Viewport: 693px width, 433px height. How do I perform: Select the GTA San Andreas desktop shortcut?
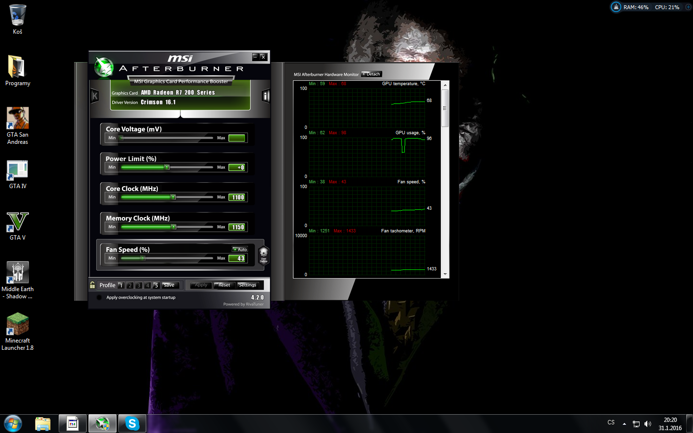click(17, 126)
